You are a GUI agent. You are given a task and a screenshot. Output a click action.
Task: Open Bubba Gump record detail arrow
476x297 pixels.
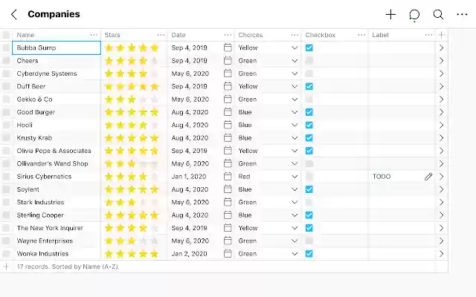click(x=441, y=48)
